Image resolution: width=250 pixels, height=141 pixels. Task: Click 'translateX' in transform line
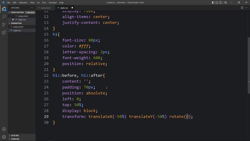[x=100, y=117]
